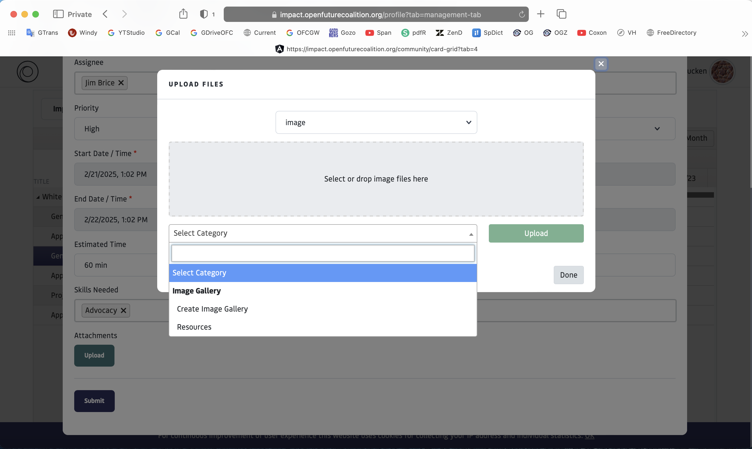Click the category search input field

[323, 253]
